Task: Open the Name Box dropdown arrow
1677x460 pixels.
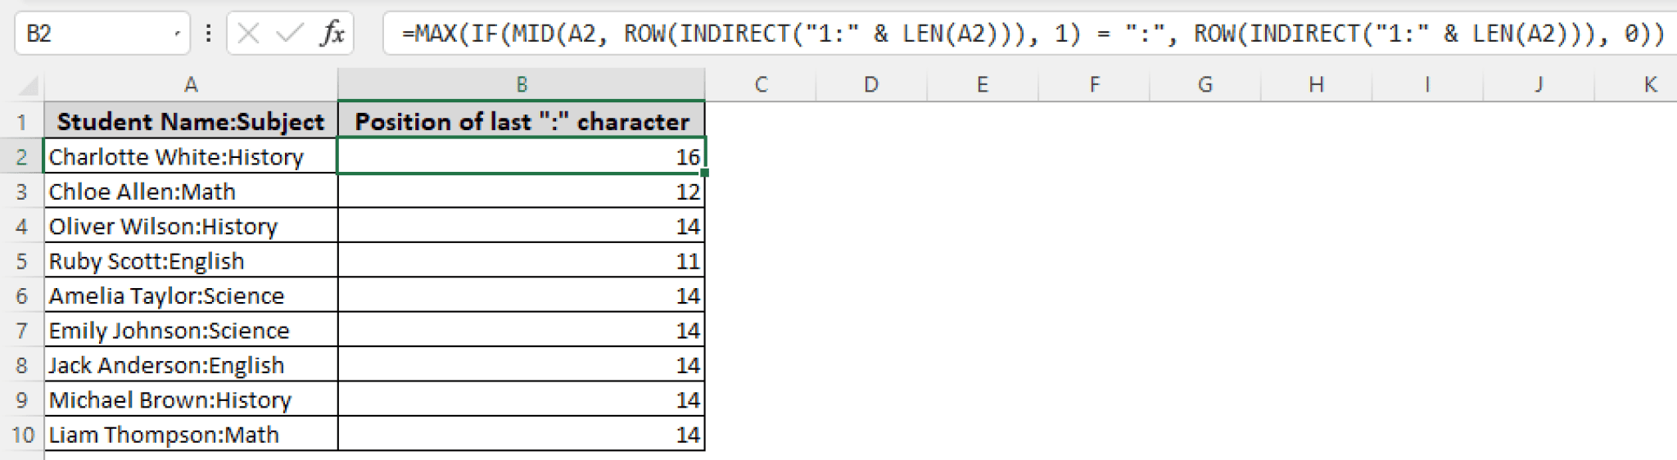Action: 177,34
